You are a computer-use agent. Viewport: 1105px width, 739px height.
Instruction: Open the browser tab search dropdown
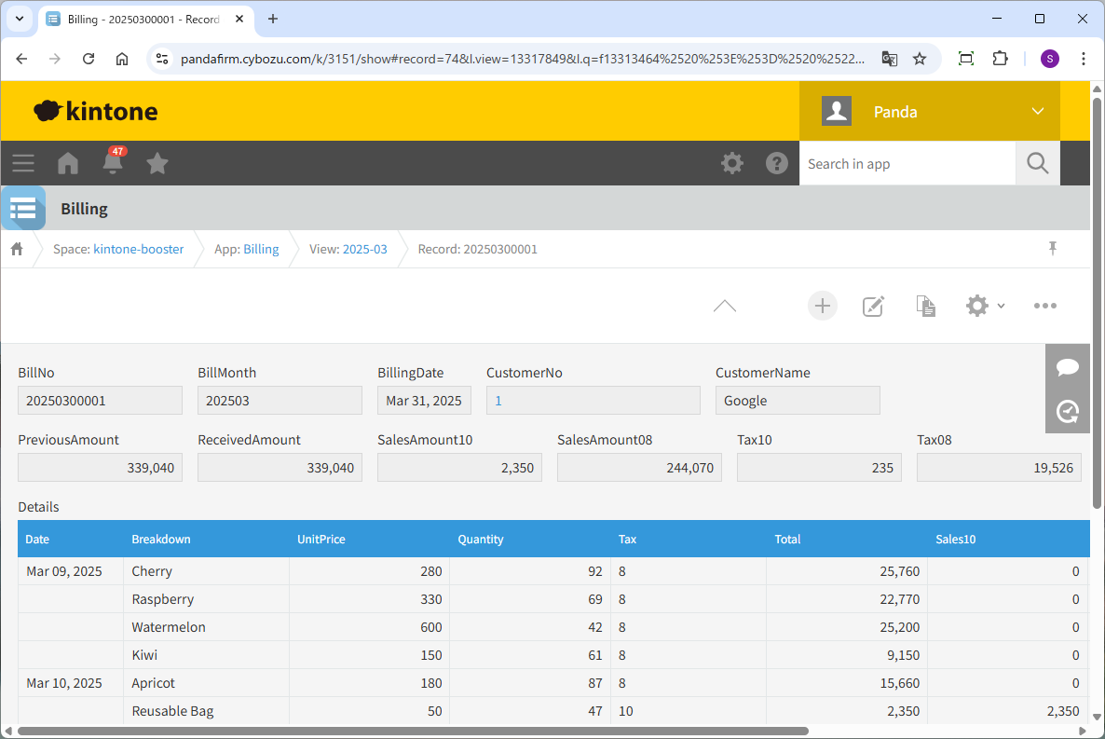pyautogui.click(x=20, y=19)
